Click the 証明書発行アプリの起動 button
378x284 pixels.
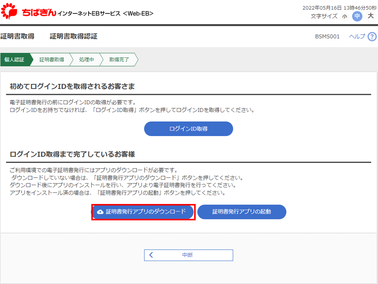tap(242, 212)
